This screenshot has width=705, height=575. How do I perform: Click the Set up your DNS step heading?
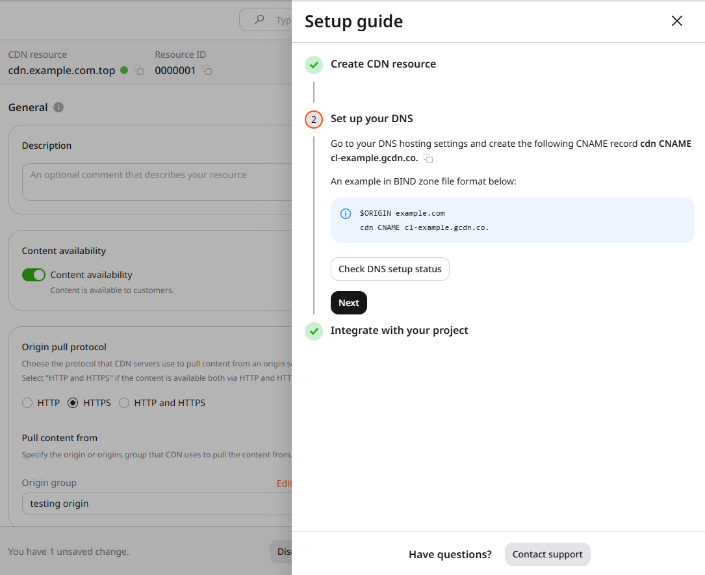point(372,119)
